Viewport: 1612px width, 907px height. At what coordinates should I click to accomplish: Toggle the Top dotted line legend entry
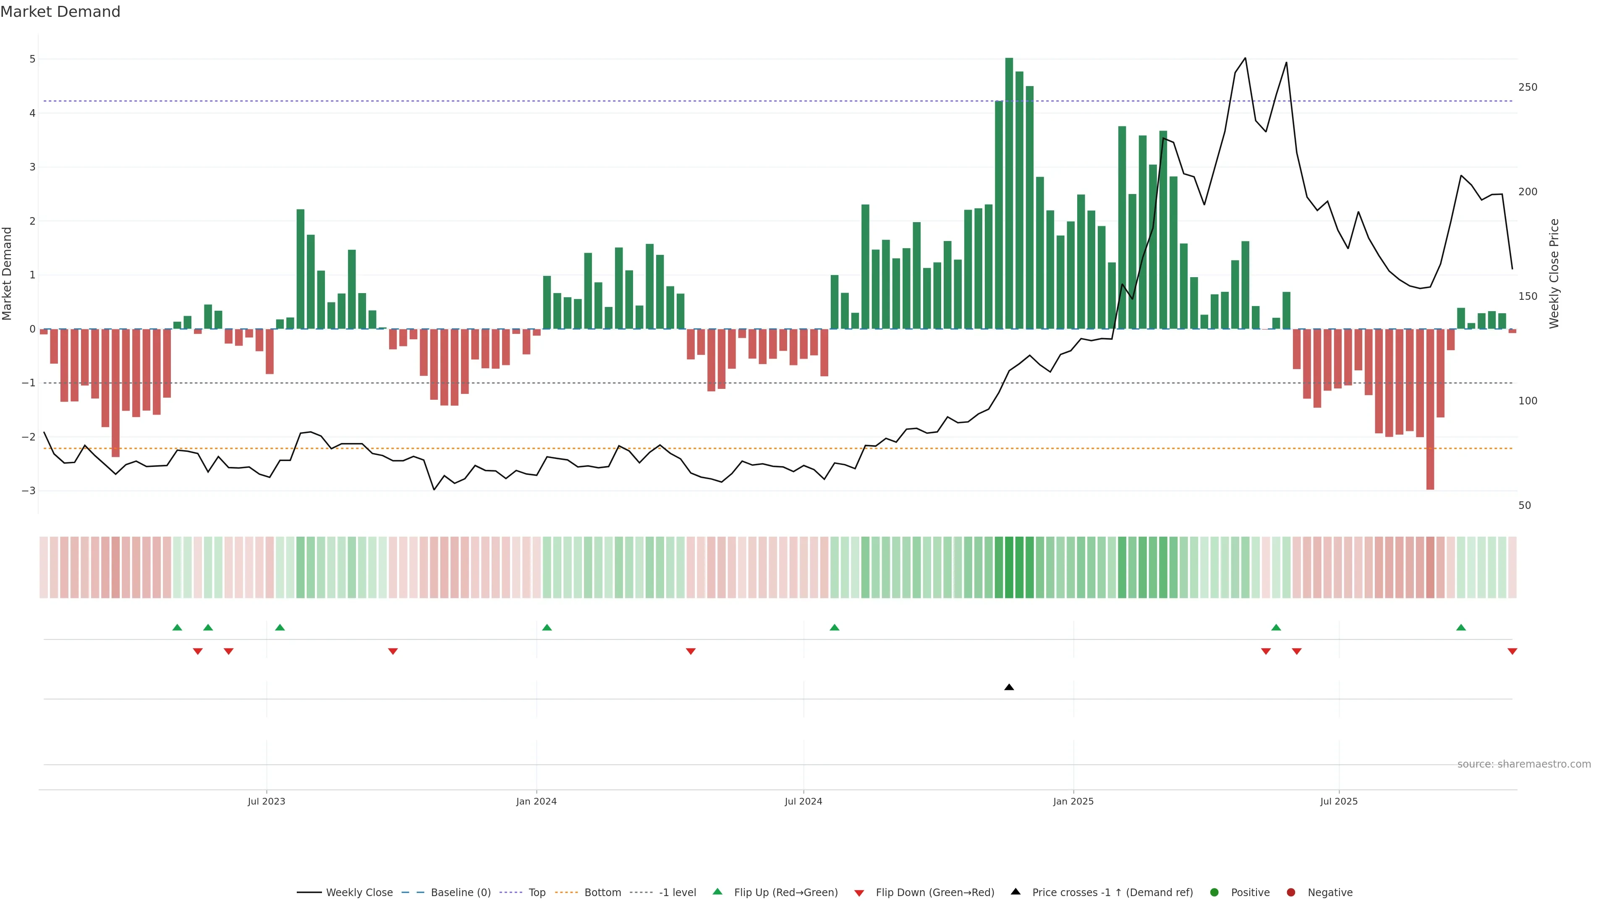tap(536, 892)
